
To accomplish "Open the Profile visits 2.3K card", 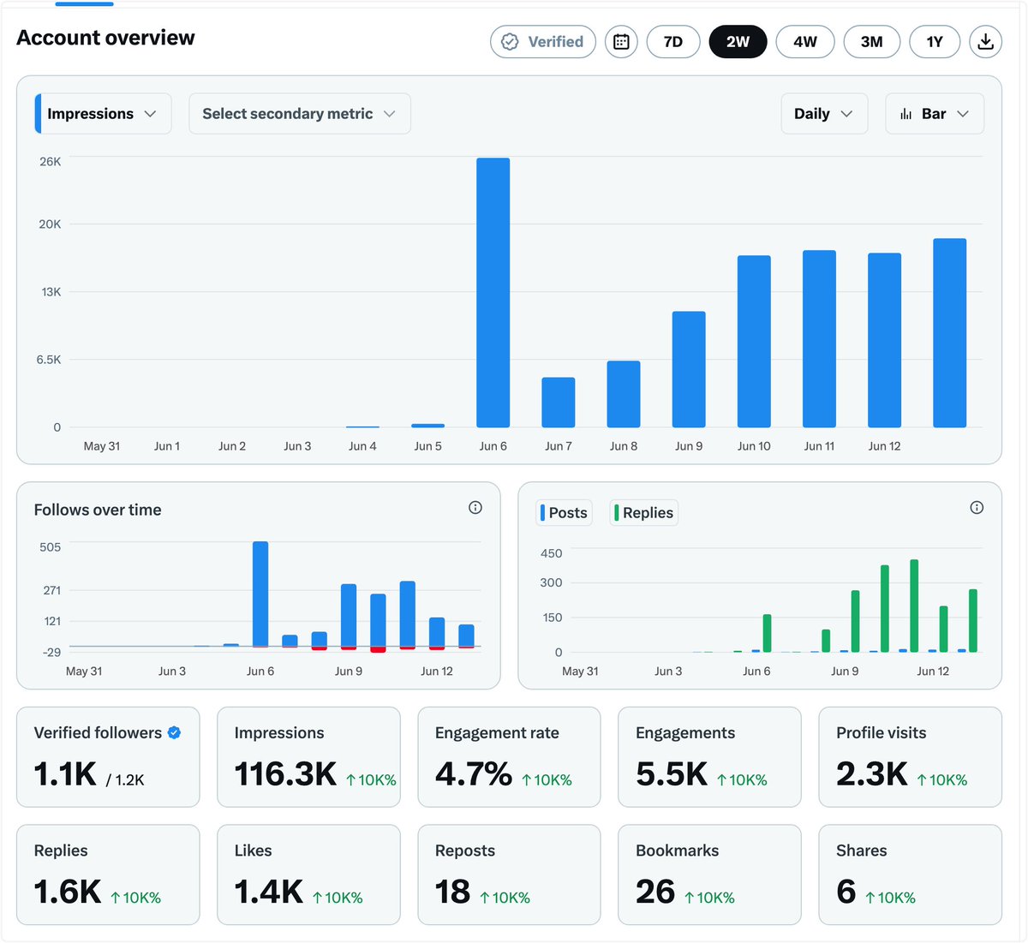I will click(911, 757).
